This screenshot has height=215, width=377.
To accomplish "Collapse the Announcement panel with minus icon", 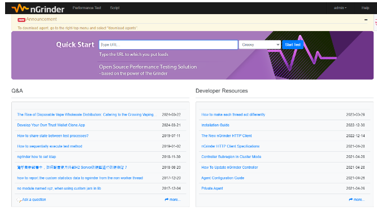I will point(366,20).
